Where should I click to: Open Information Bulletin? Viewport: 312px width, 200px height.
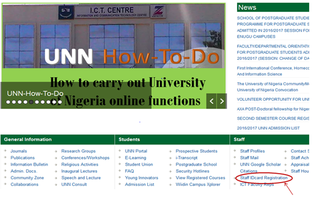(x=29, y=164)
